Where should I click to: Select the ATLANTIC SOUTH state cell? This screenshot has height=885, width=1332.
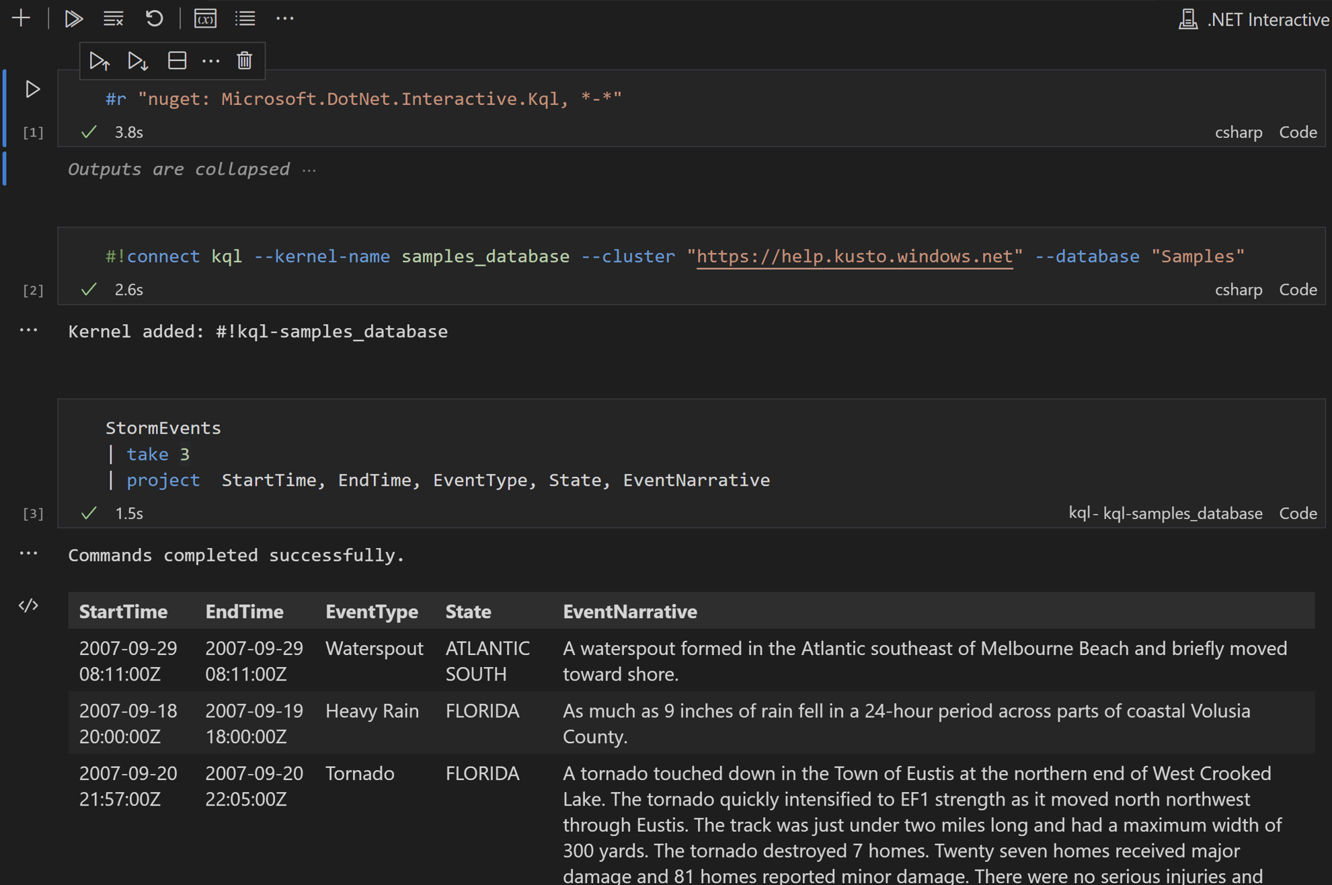click(487, 661)
